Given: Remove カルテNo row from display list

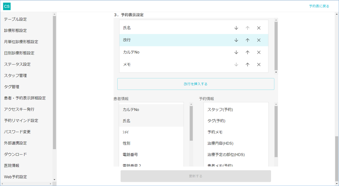Looking at the screenshot, I should [x=259, y=52].
